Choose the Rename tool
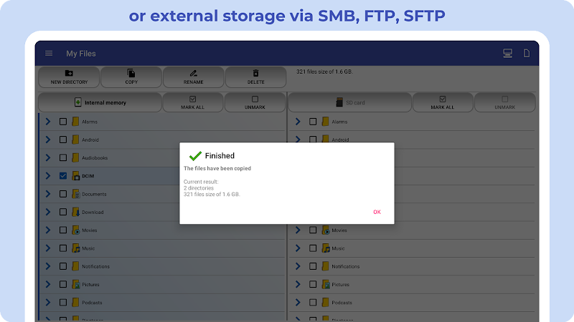The height and width of the screenshot is (322, 574). (193, 77)
